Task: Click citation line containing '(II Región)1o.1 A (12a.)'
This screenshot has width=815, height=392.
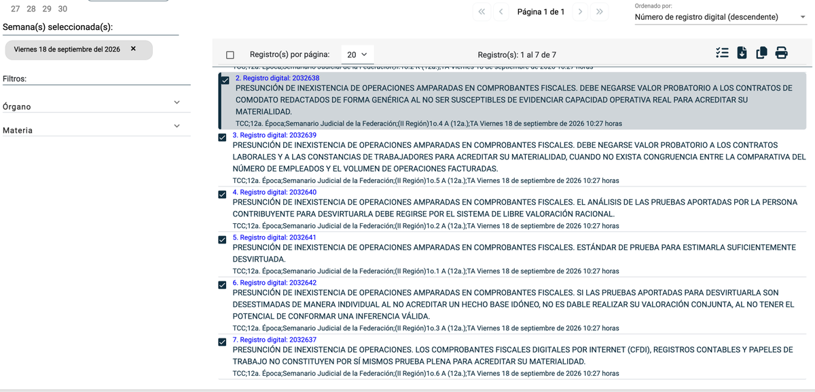Action: (x=426, y=271)
